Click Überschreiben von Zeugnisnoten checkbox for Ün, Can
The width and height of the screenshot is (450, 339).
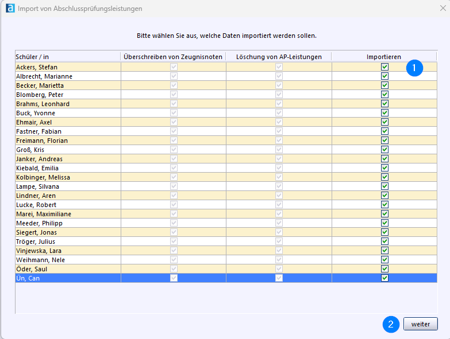(174, 278)
